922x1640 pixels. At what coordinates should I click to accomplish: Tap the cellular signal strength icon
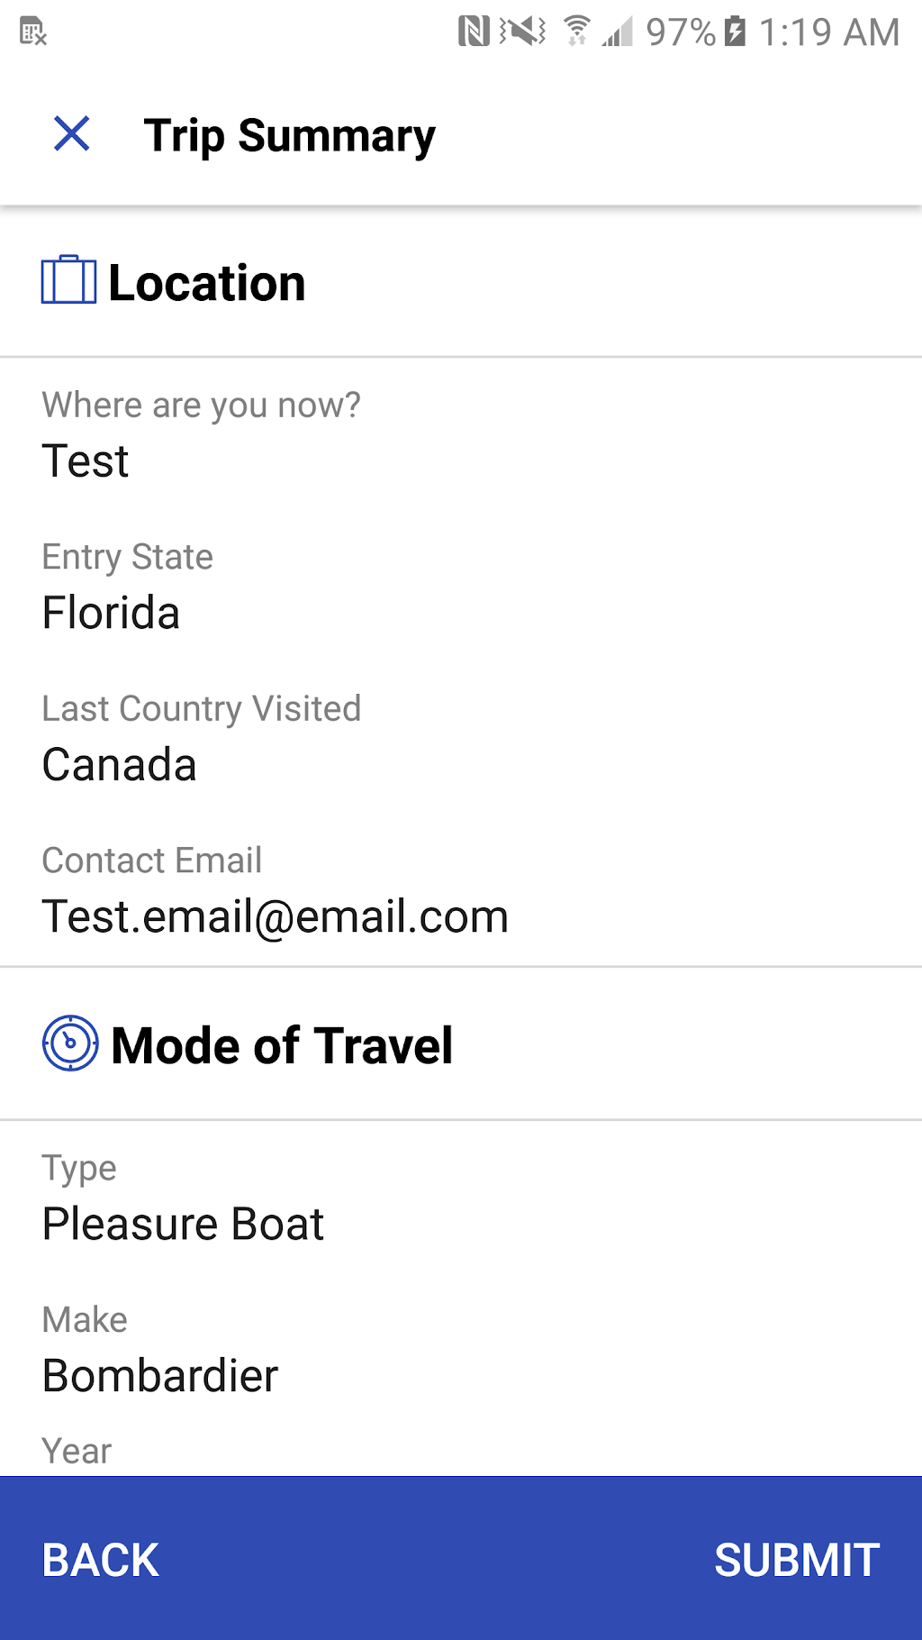(618, 32)
